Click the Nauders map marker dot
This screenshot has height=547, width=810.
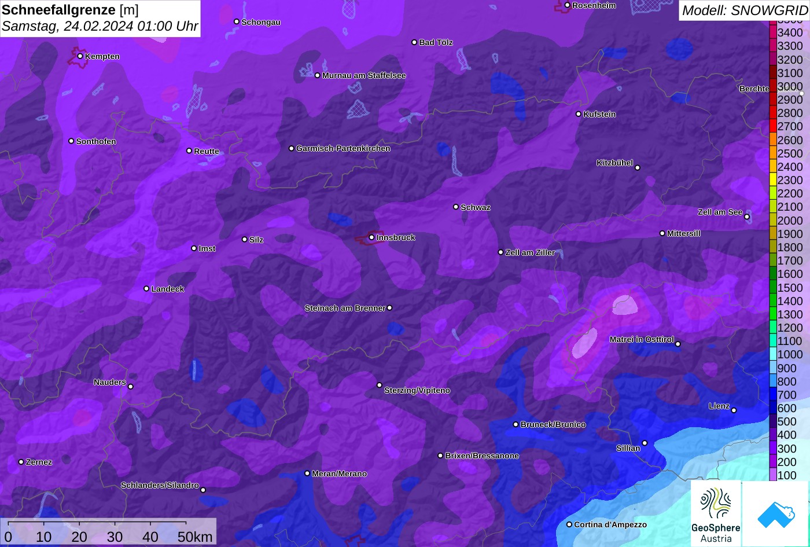(x=131, y=387)
